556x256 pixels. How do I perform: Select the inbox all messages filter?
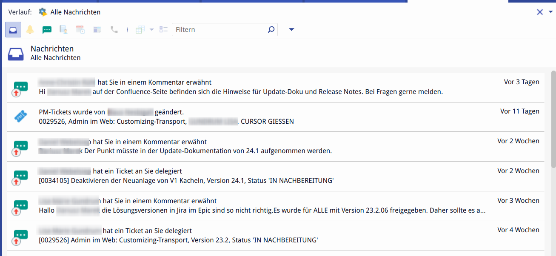point(13,30)
